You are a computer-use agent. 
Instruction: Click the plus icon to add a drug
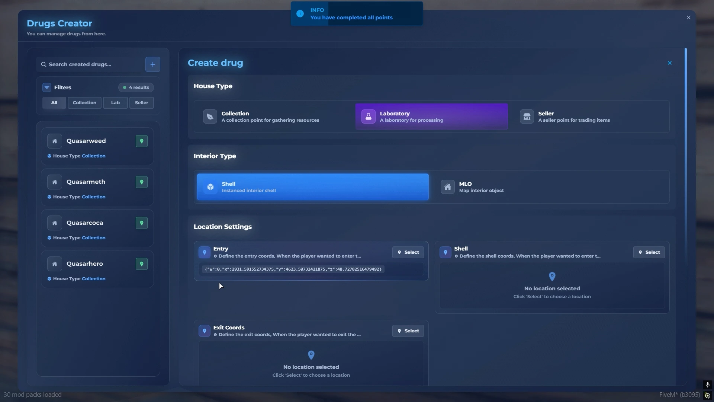(152, 64)
